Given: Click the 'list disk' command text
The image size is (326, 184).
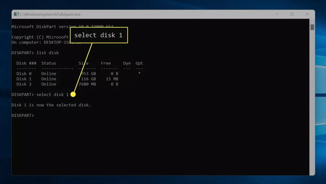Looking at the screenshot, I should (47, 52).
